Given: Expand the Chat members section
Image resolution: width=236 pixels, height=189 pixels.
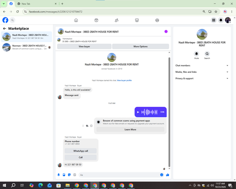Looking at the screenshot, I should click(202, 66).
